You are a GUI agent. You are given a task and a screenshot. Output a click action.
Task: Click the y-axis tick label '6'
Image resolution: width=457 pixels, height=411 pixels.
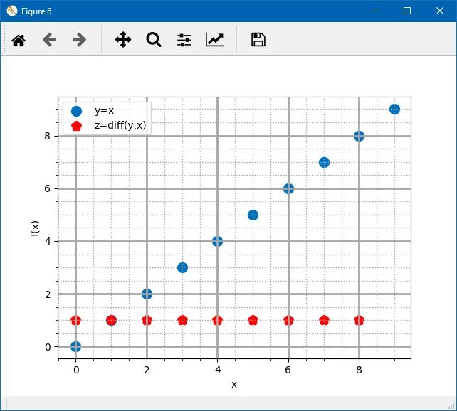47,188
